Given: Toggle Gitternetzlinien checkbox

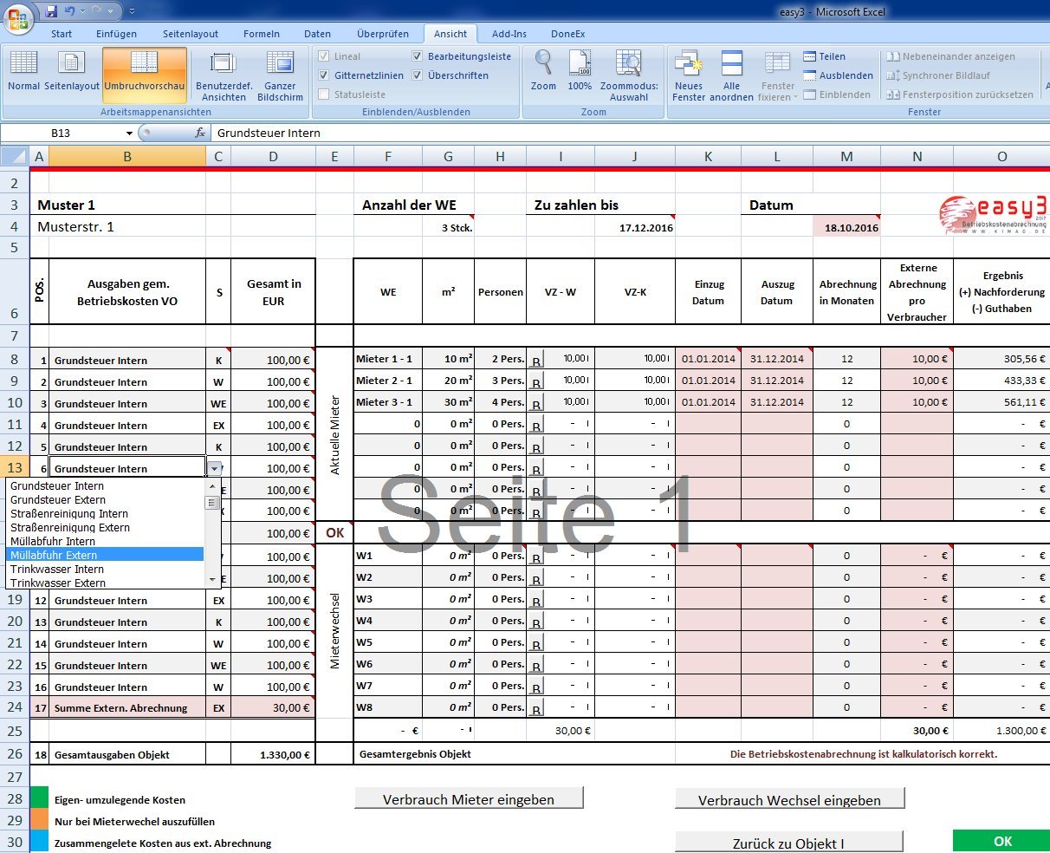Looking at the screenshot, I should pos(324,75).
